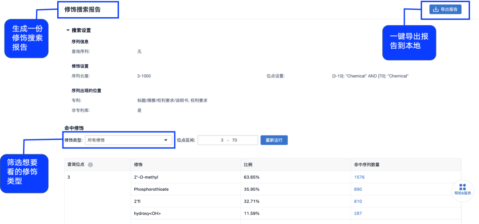Viewport: 479px width, 224px height.
Task: Click the 命中序列数量 column header
Action: (366, 165)
